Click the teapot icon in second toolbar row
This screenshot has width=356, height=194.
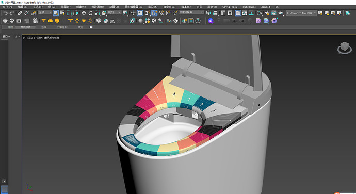pos(5,21)
